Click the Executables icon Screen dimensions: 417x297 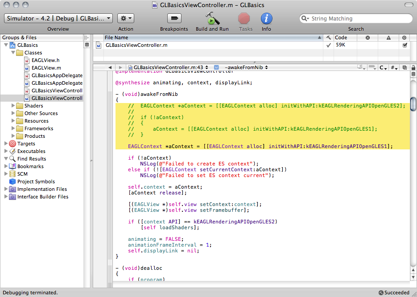pyautogui.click(x=12, y=151)
